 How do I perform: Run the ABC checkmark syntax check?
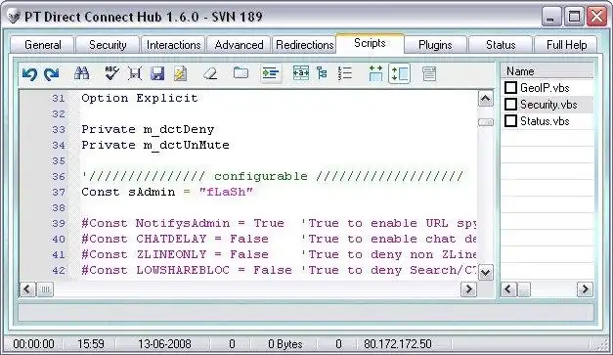tap(111, 73)
